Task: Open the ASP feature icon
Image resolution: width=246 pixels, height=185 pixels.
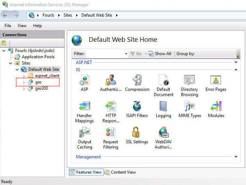Action: click(84, 80)
